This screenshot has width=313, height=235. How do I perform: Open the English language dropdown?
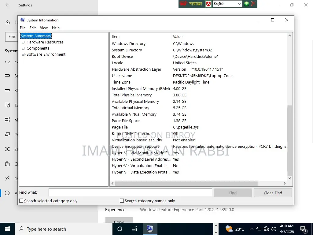click(x=227, y=4)
